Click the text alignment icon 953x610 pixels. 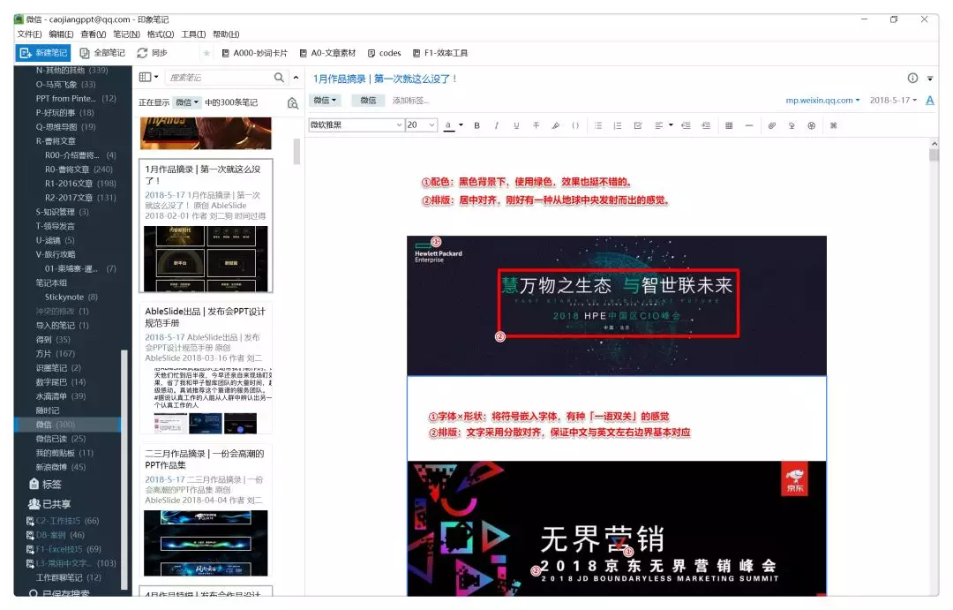(x=658, y=125)
